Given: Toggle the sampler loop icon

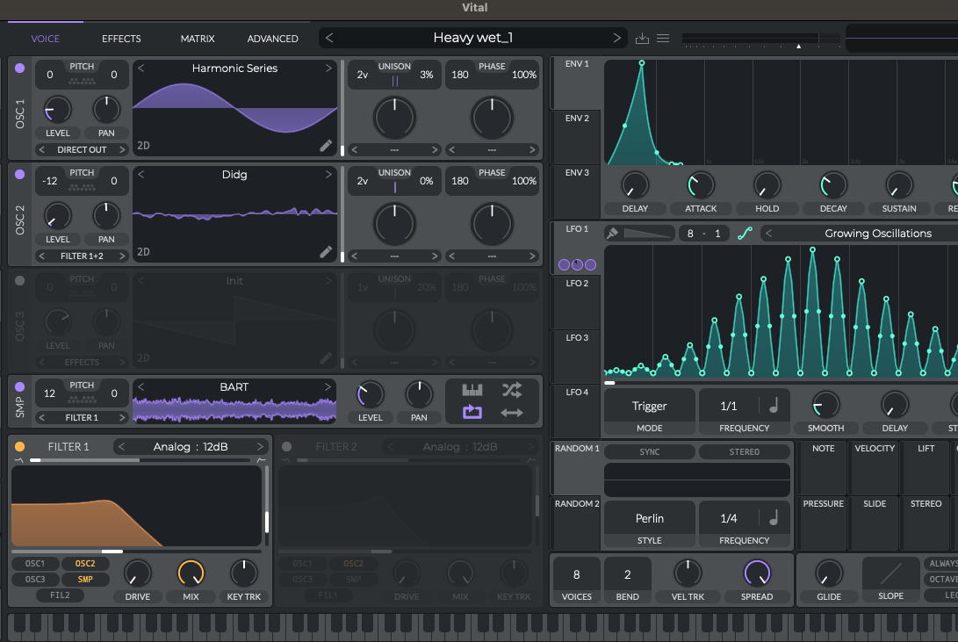Looking at the screenshot, I should [472, 413].
